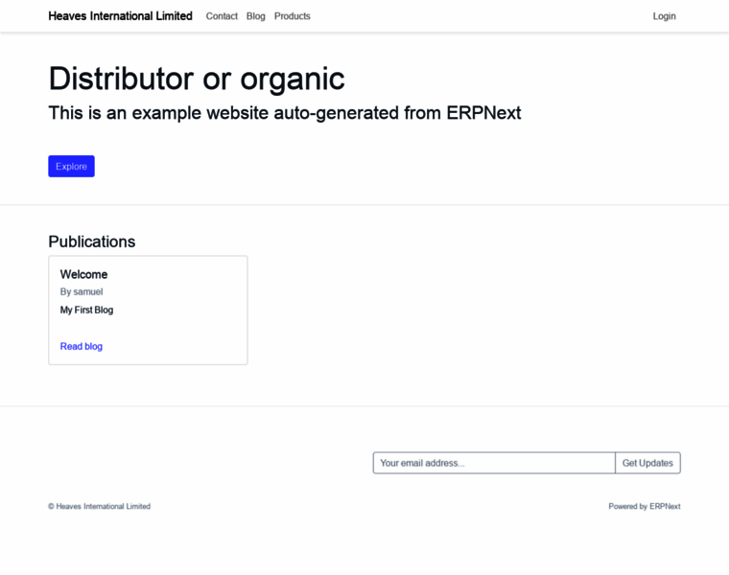Screen dimensions: 729x575
Task: Follow the Read blog link
Action: pyautogui.click(x=82, y=346)
